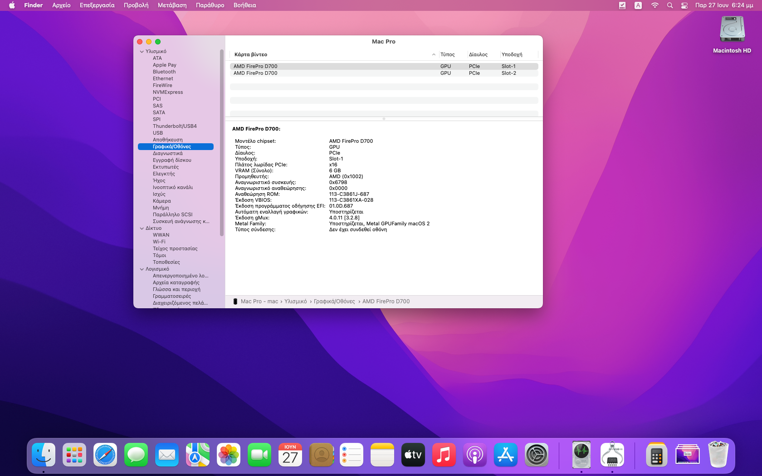Open Contacts app in the Dock
The width and height of the screenshot is (762, 476).
[321, 455]
